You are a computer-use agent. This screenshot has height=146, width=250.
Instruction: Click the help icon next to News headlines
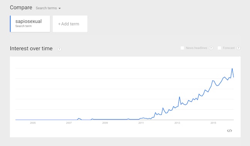coord(211,48)
